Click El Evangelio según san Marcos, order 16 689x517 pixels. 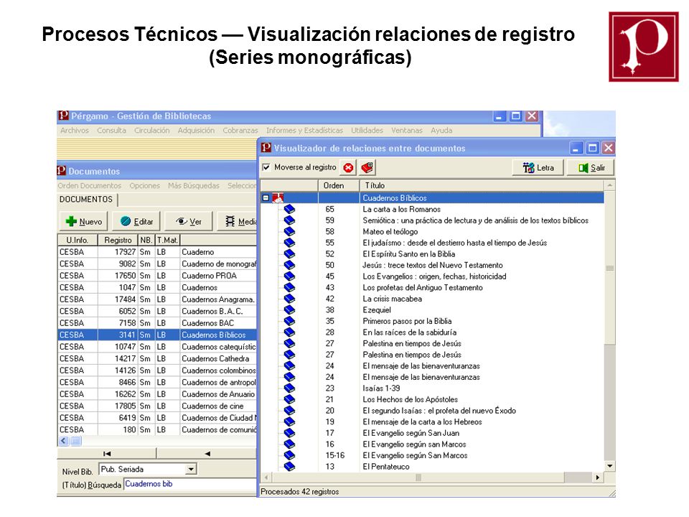click(x=414, y=444)
